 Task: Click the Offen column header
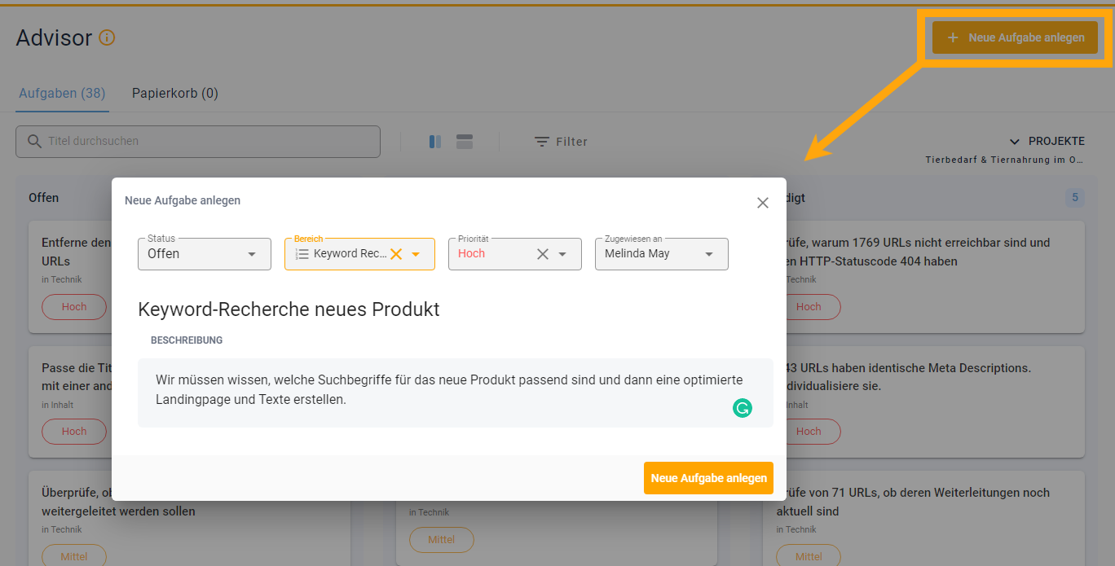tap(44, 198)
